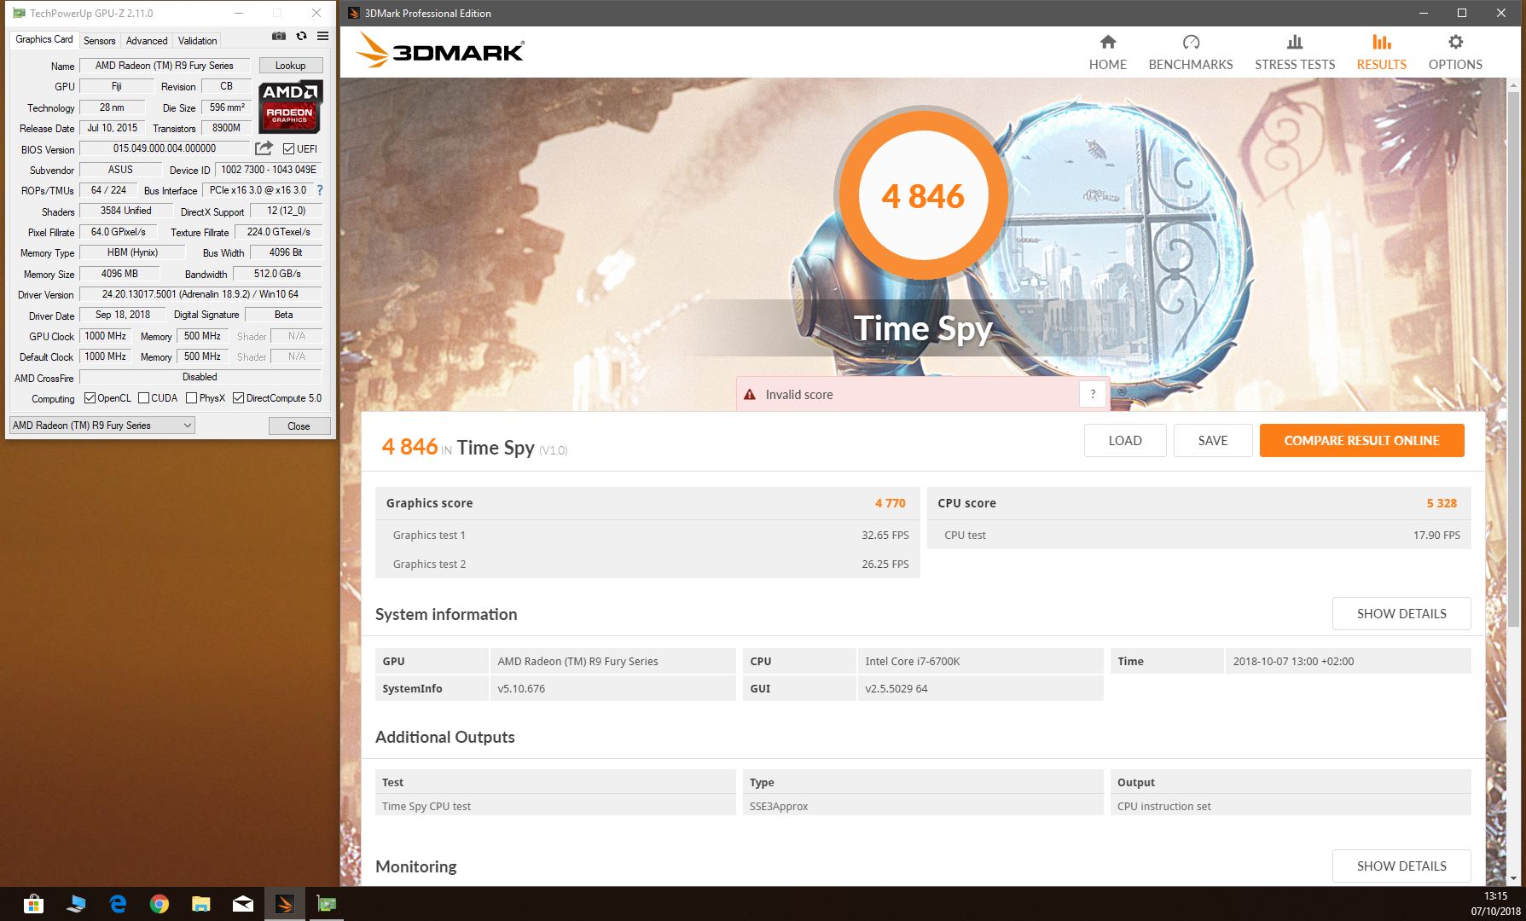This screenshot has height=921, width=1526.
Task: Click the GPU-Z screenshot camera icon
Action: pos(279,36)
